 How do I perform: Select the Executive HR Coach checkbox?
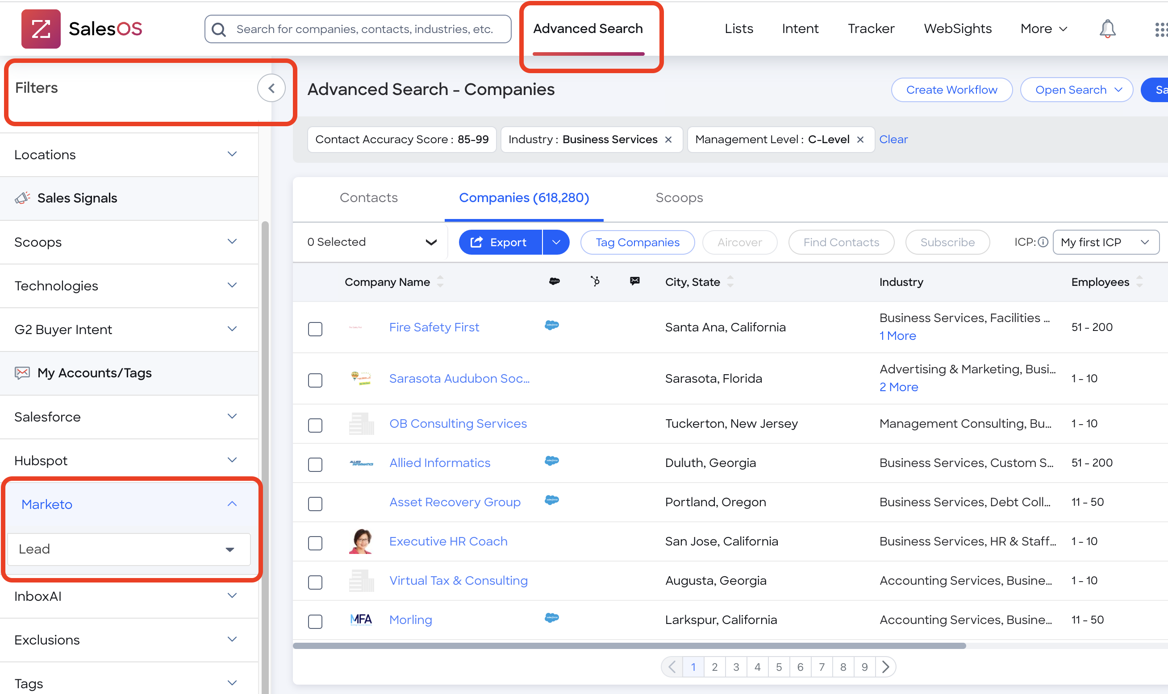coord(315,543)
